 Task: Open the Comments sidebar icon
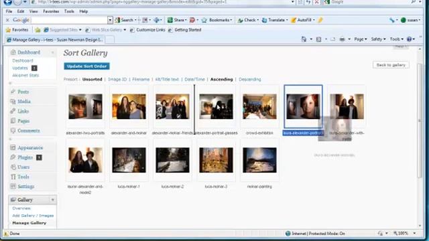pos(13,131)
